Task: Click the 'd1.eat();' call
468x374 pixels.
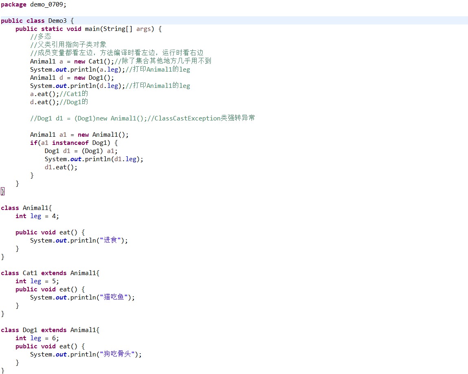Action: [61, 167]
